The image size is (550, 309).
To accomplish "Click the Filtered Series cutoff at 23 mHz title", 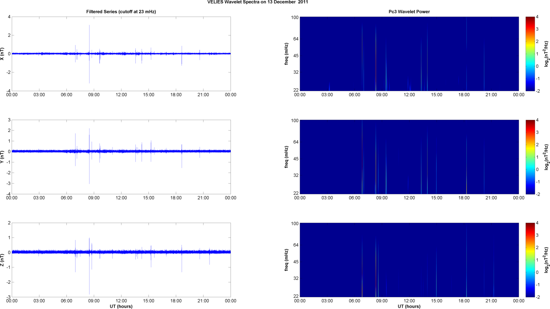I will 121,12.
